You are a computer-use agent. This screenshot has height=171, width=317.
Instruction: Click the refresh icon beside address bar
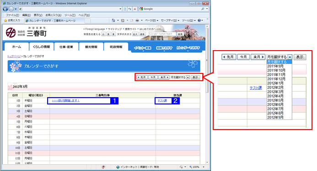pyautogui.click(x=130, y=9)
